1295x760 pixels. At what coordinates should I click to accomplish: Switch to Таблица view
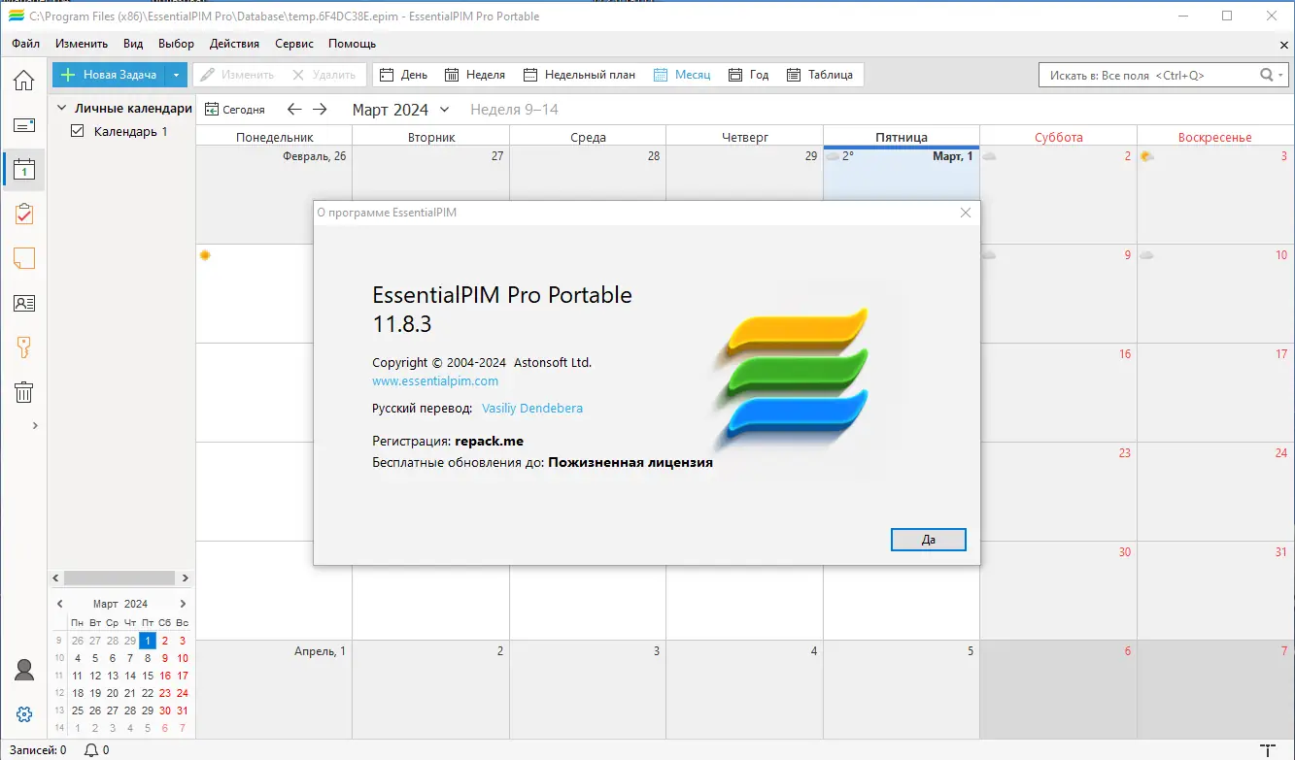click(x=819, y=75)
